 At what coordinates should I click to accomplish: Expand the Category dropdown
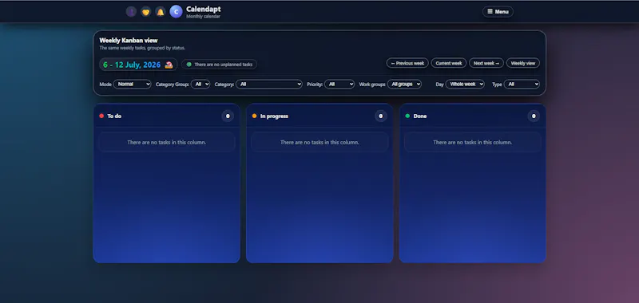[269, 85]
